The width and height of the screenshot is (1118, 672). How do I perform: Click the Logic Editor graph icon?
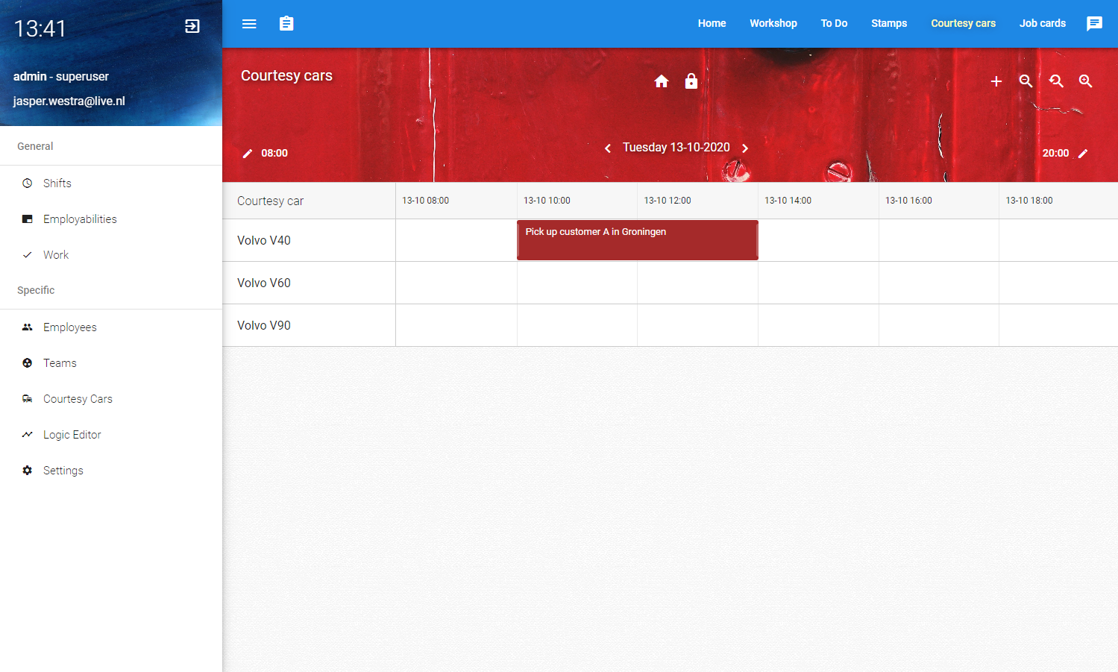pyautogui.click(x=28, y=435)
